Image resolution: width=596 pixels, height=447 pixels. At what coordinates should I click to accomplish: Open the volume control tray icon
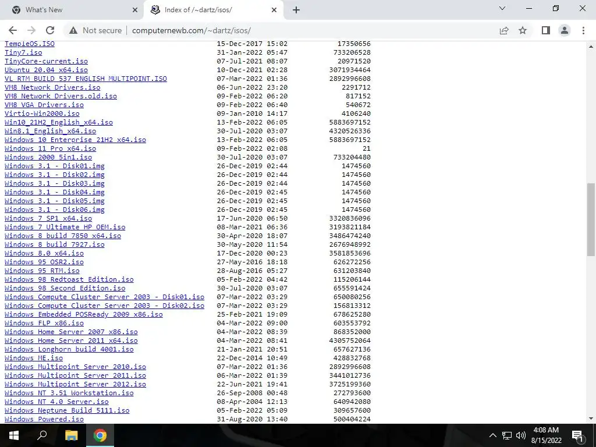click(x=521, y=435)
